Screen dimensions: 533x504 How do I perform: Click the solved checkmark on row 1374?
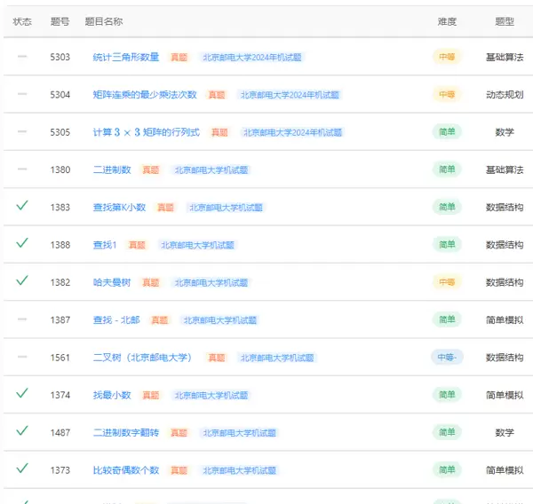(x=22, y=393)
